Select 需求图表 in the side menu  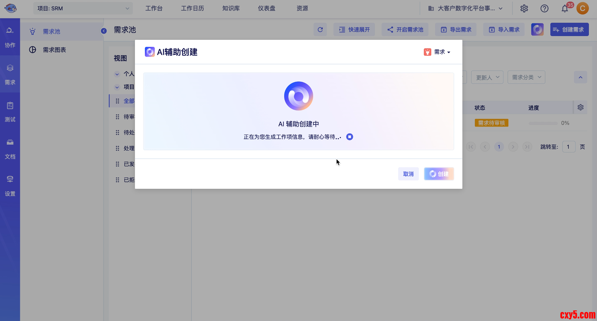click(62, 50)
